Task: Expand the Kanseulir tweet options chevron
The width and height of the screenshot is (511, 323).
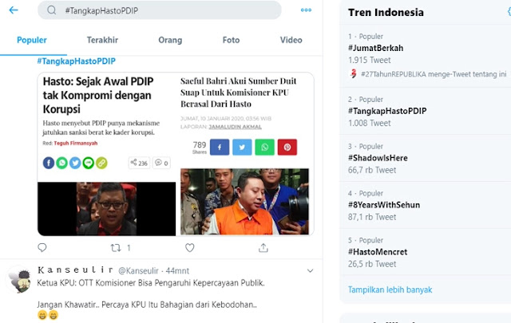Action: pos(311,270)
